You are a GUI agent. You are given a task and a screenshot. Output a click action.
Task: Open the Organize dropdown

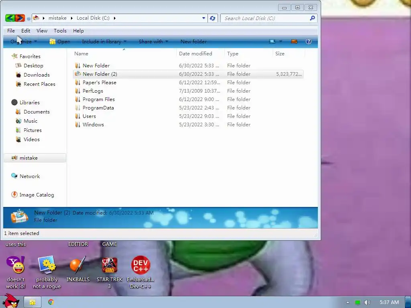tap(24, 41)
